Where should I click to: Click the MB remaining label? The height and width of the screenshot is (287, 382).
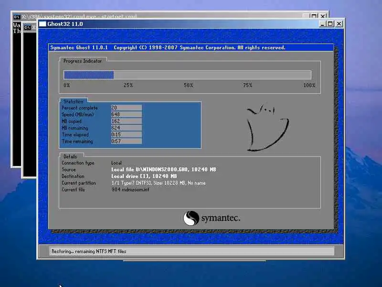coord(75,128)
